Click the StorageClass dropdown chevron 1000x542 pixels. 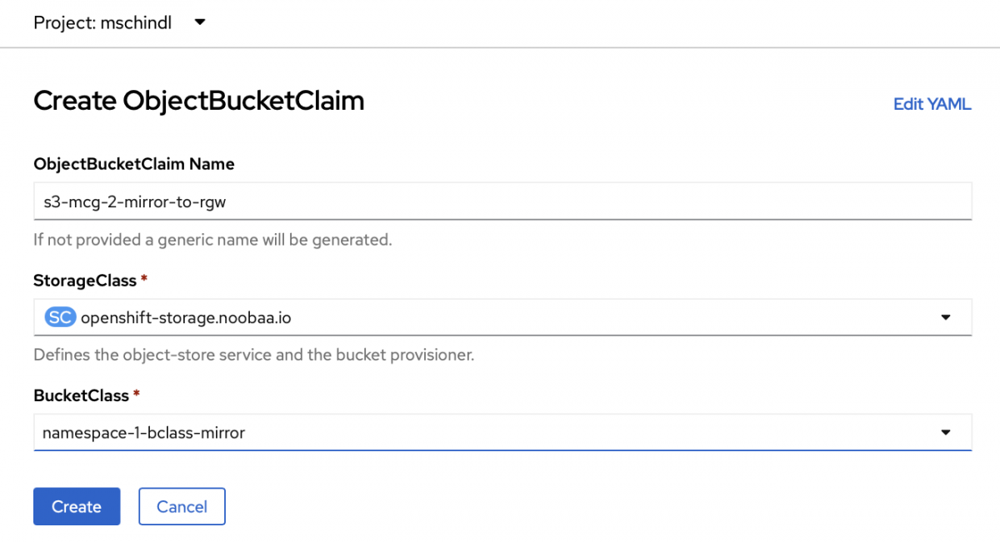946,317
